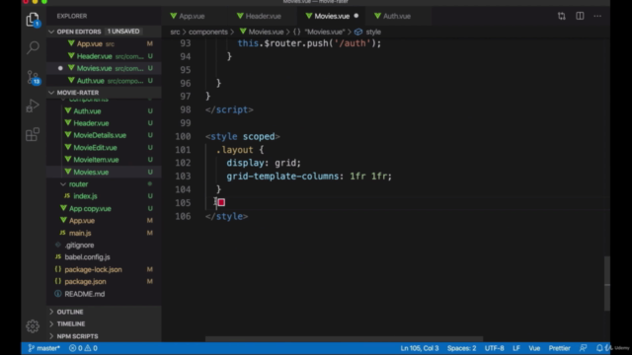Switch to the Auth.vue tab

coord(397,16)
